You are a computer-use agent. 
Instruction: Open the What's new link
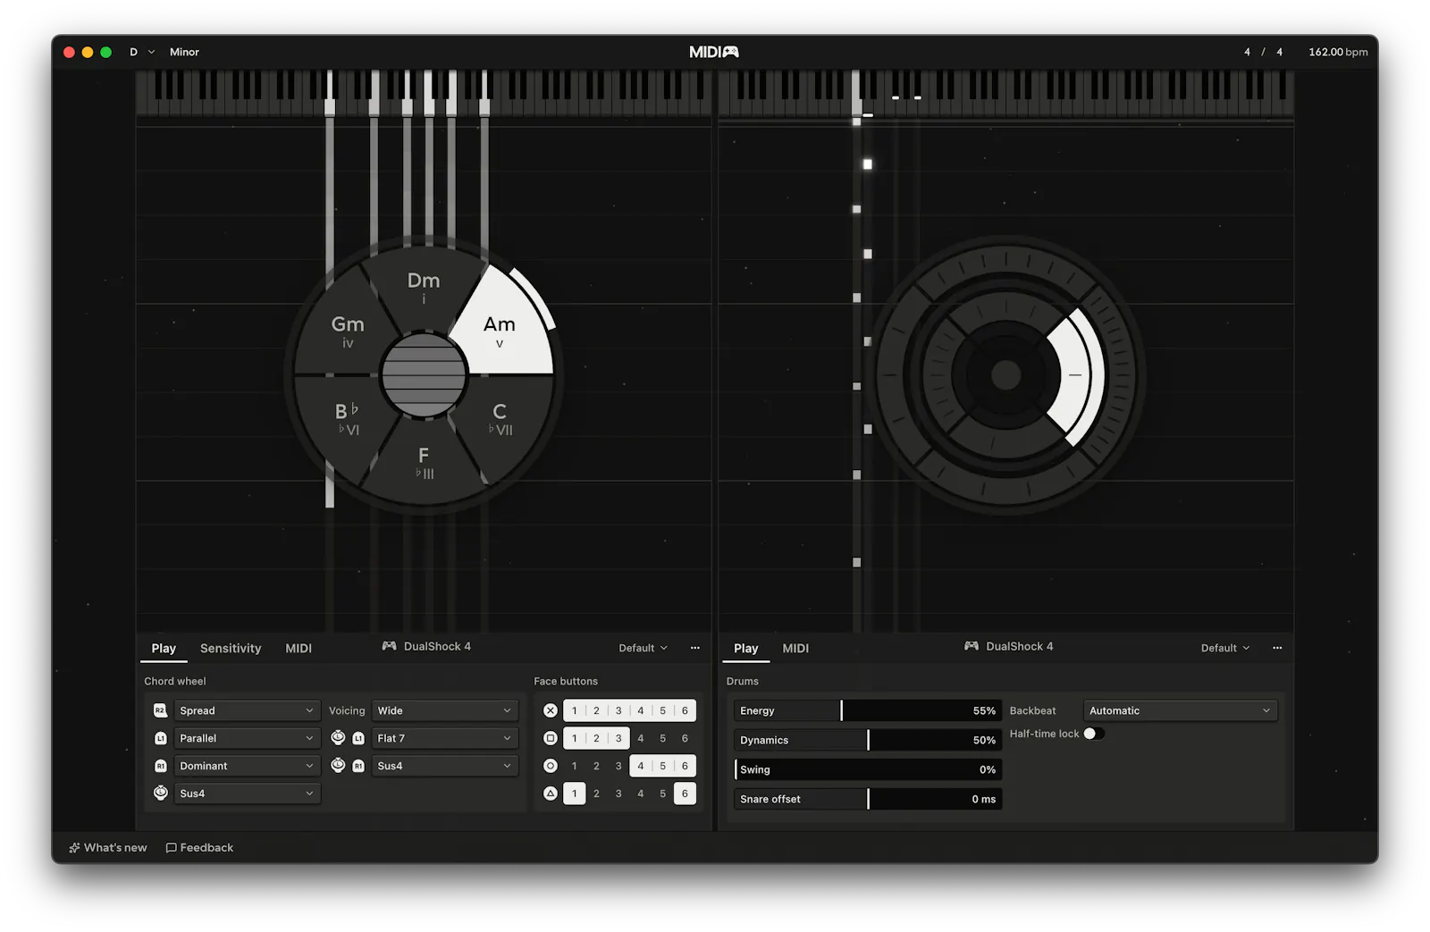click(x=108, y=848)
